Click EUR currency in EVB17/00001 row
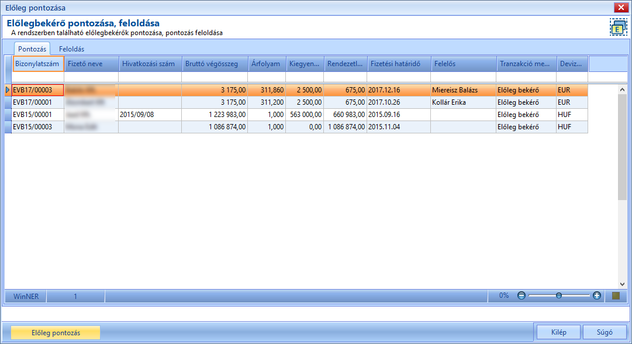The width and height of the screenshot is (632, 344). pos(572,102)
